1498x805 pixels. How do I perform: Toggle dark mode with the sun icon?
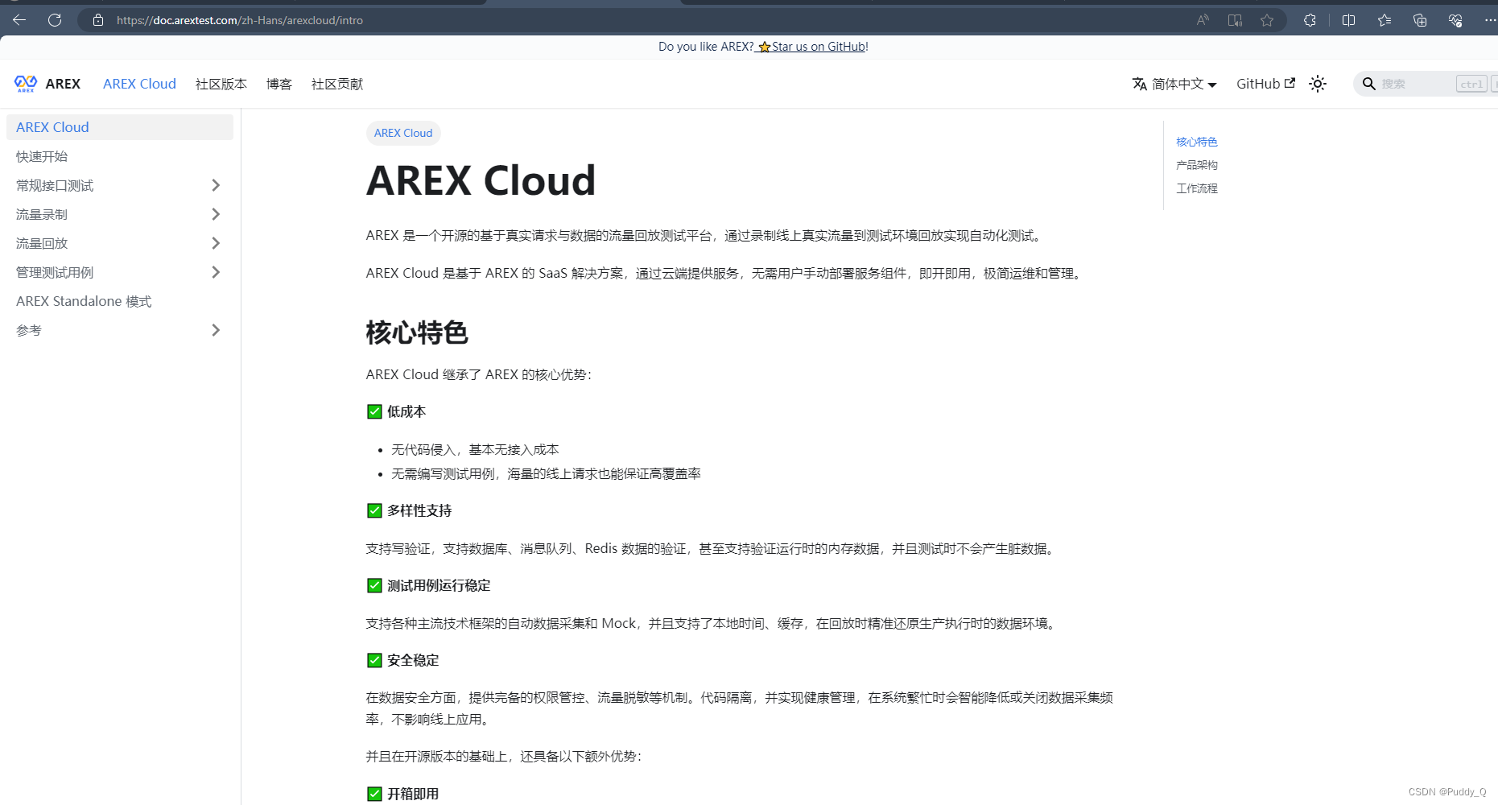pyautogui.click(x=1318, y=83)
